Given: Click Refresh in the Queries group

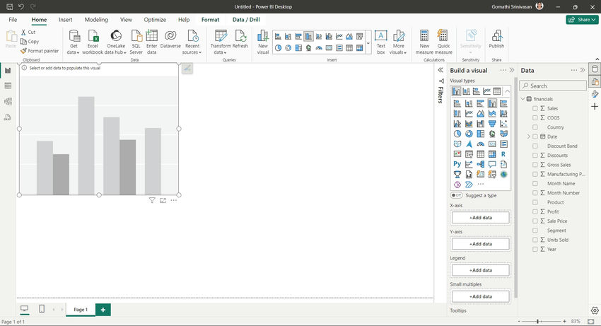Looking at the screenshot, I should 240,39.
